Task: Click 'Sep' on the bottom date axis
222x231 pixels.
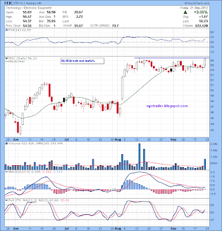Action: tap(174, 228)
